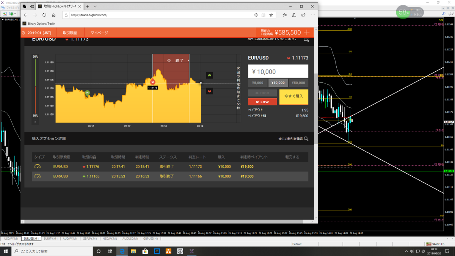Click the plus icon beside account balance
455x256 pixels.
point(307,33)
